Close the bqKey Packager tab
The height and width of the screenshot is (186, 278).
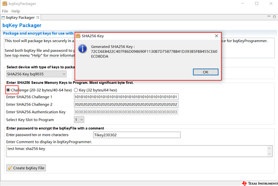tap(38, 17)
